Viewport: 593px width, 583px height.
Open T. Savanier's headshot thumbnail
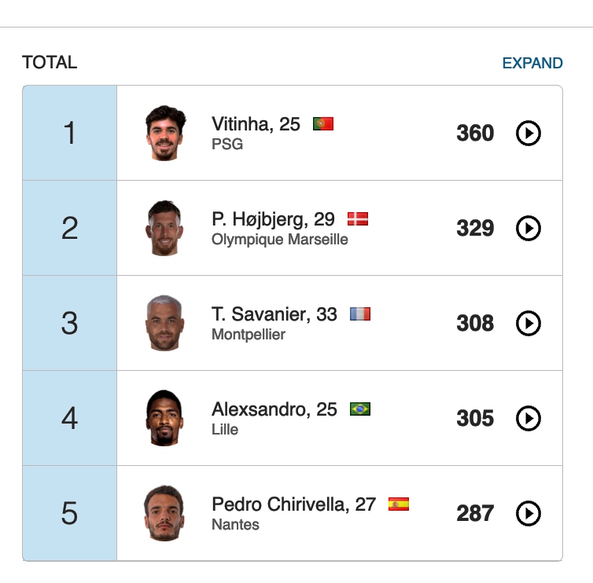(x=165, y=323)
